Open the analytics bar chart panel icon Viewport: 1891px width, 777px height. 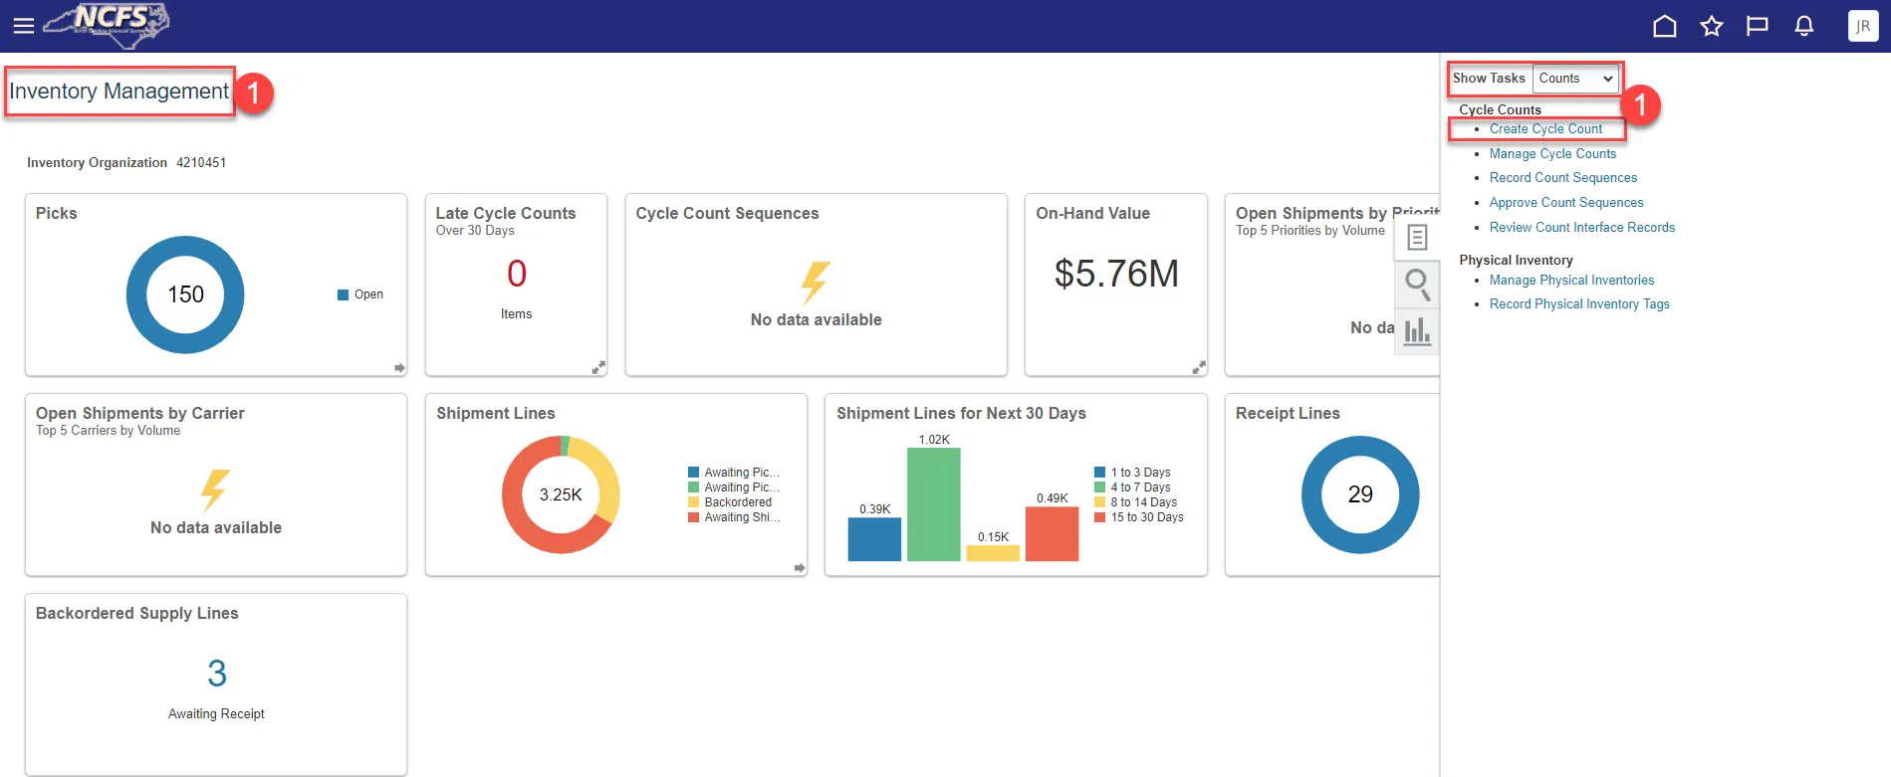pyautogui.click(x=1417, y=330)
